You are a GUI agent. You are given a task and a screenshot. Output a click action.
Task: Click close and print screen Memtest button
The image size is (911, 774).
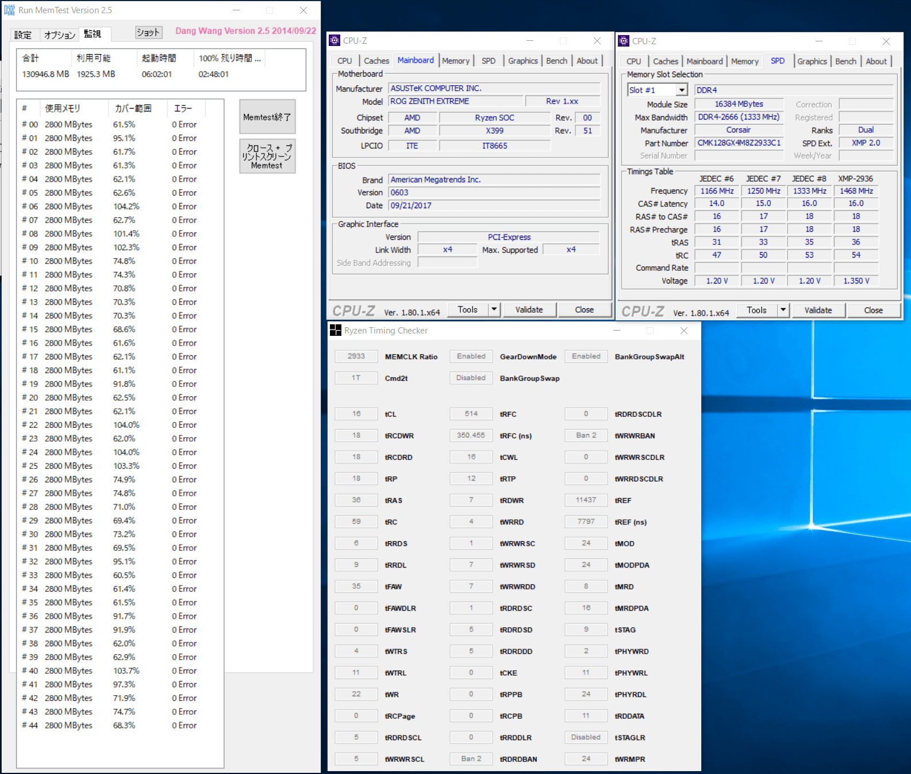coord(267,156)
